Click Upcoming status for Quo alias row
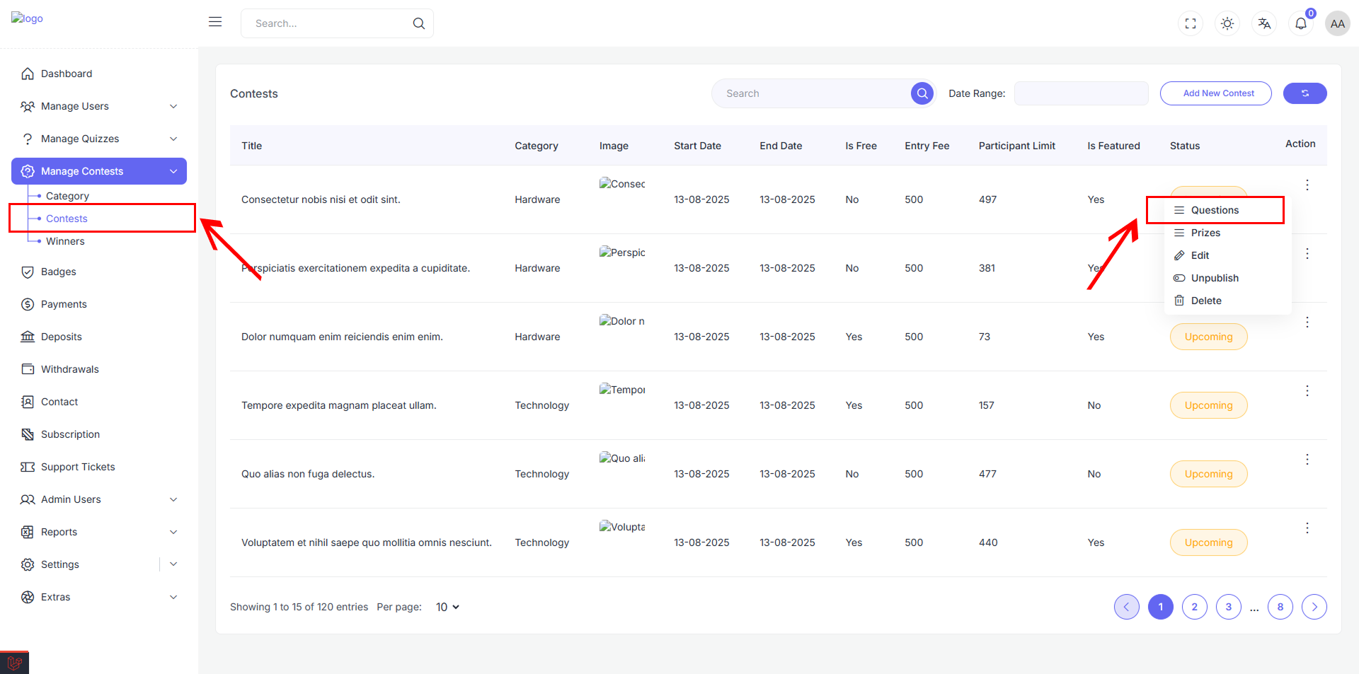Image resolution: width=1359 pixels, height=674 pixels. [x=1209, y=474]
